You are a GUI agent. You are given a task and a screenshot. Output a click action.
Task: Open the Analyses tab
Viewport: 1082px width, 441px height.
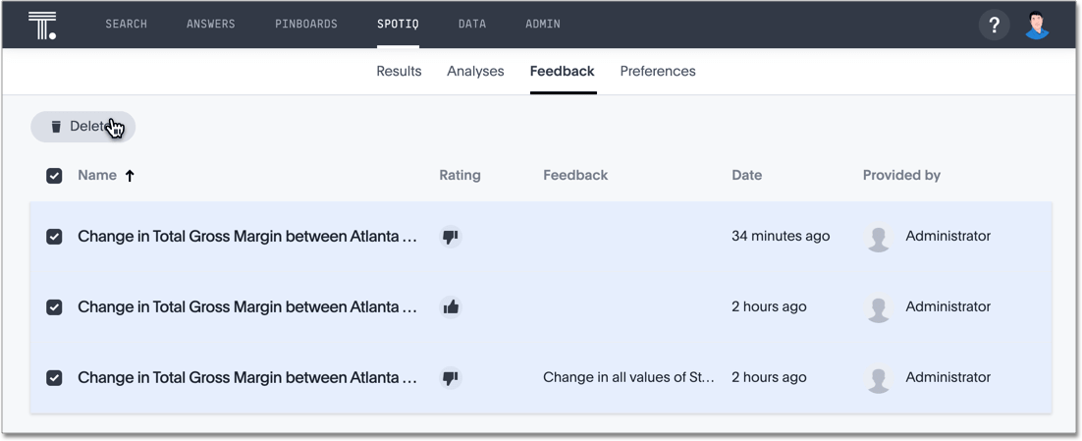click(x=475, y=72)
